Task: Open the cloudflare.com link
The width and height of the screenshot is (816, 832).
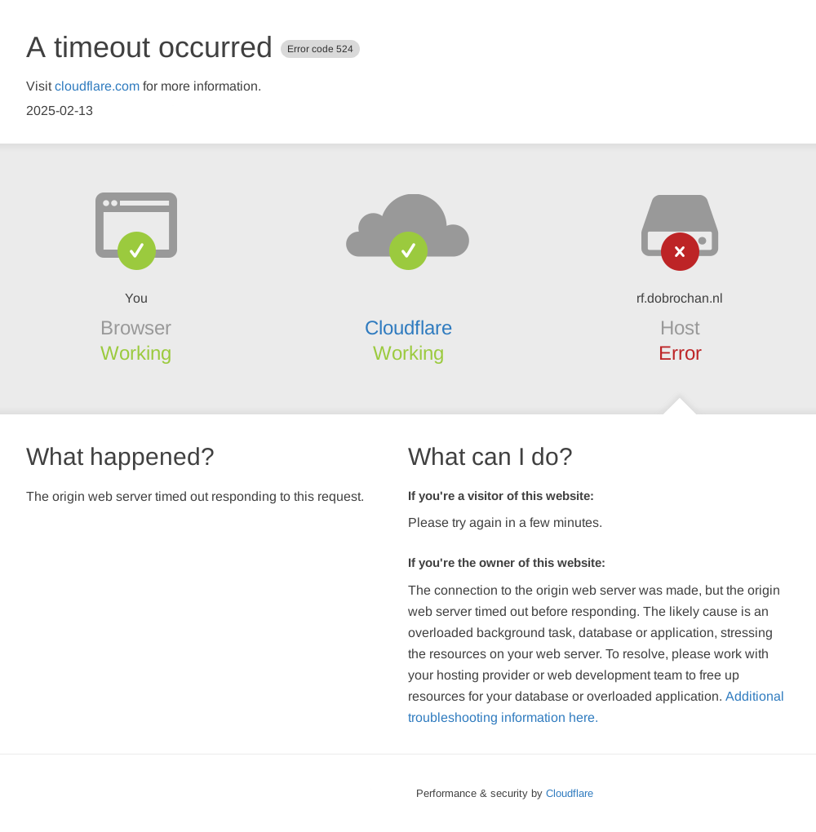Action: [97, 86]
